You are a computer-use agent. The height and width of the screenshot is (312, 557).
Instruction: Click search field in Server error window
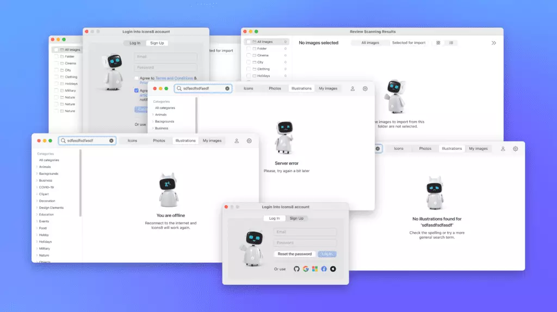tap(203, 88)
